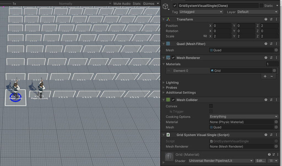The height and width of the screenshot is (166, 282).
Task: Open the Transform component three-dot menu
Action: [x=276, y=19]
